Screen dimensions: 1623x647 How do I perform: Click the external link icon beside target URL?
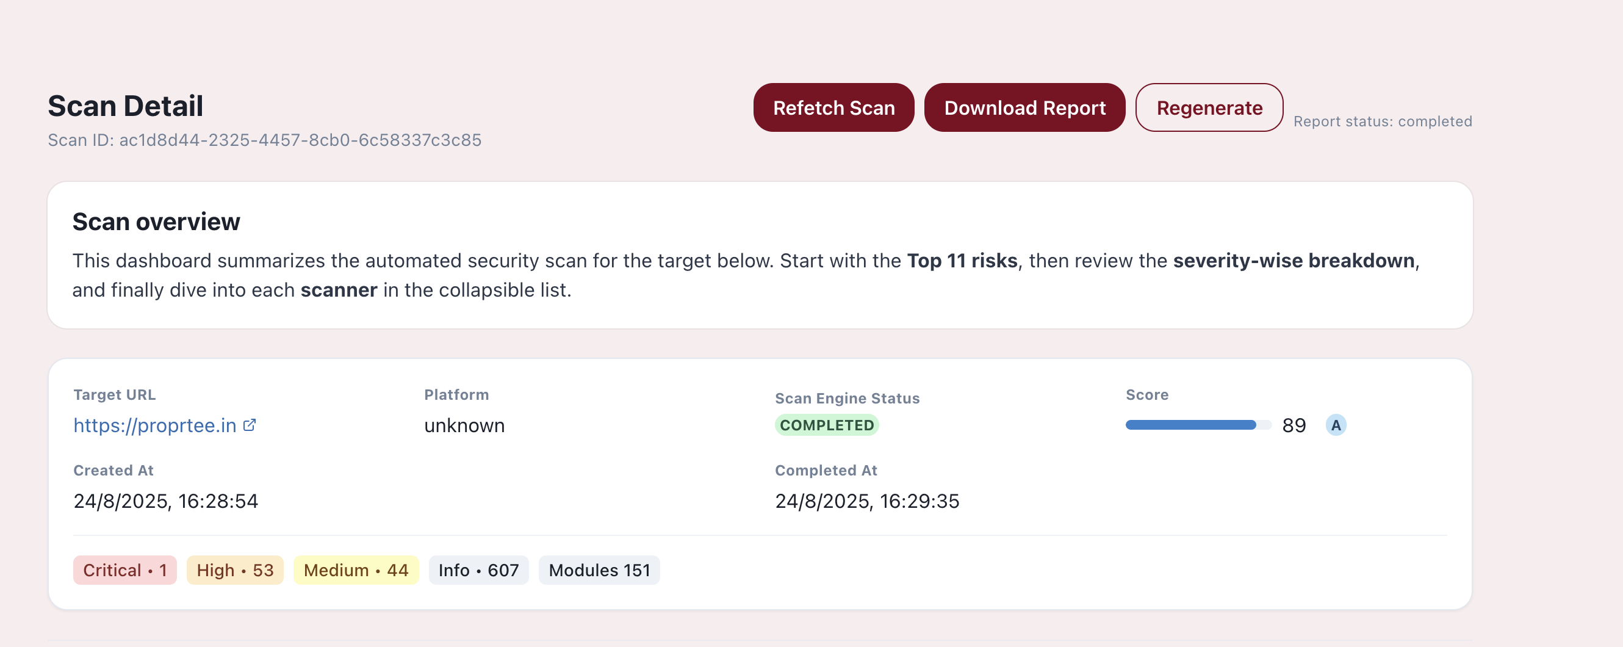(250, 425)
